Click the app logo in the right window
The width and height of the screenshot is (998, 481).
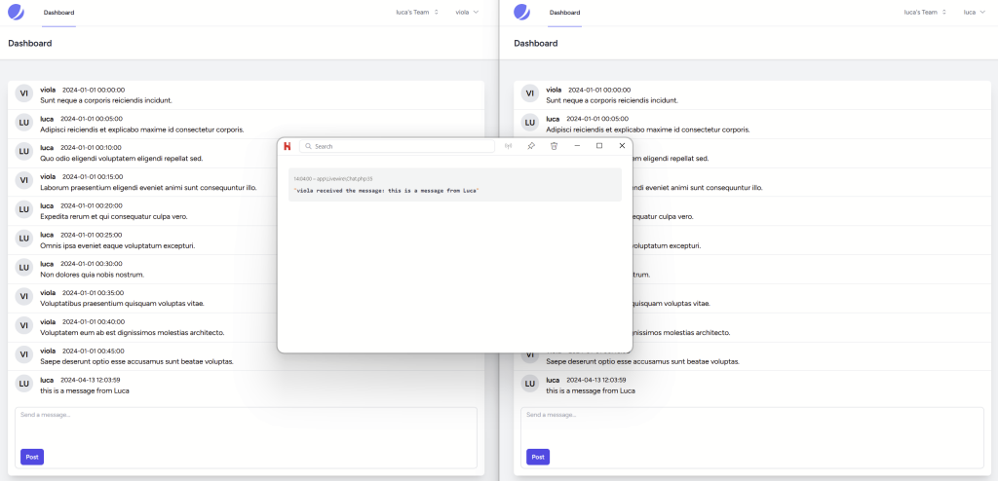(x=521, y=13)
